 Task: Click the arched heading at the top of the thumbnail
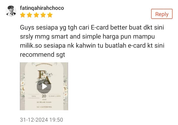tap(44, 65)
